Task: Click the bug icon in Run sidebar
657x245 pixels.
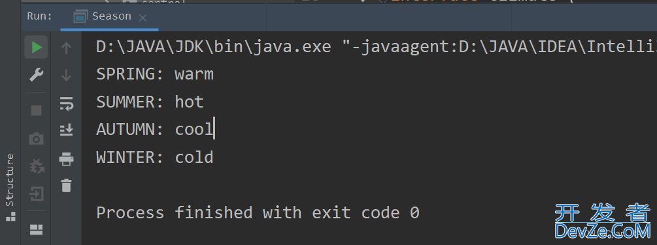Action: click(x=37, y=166)
